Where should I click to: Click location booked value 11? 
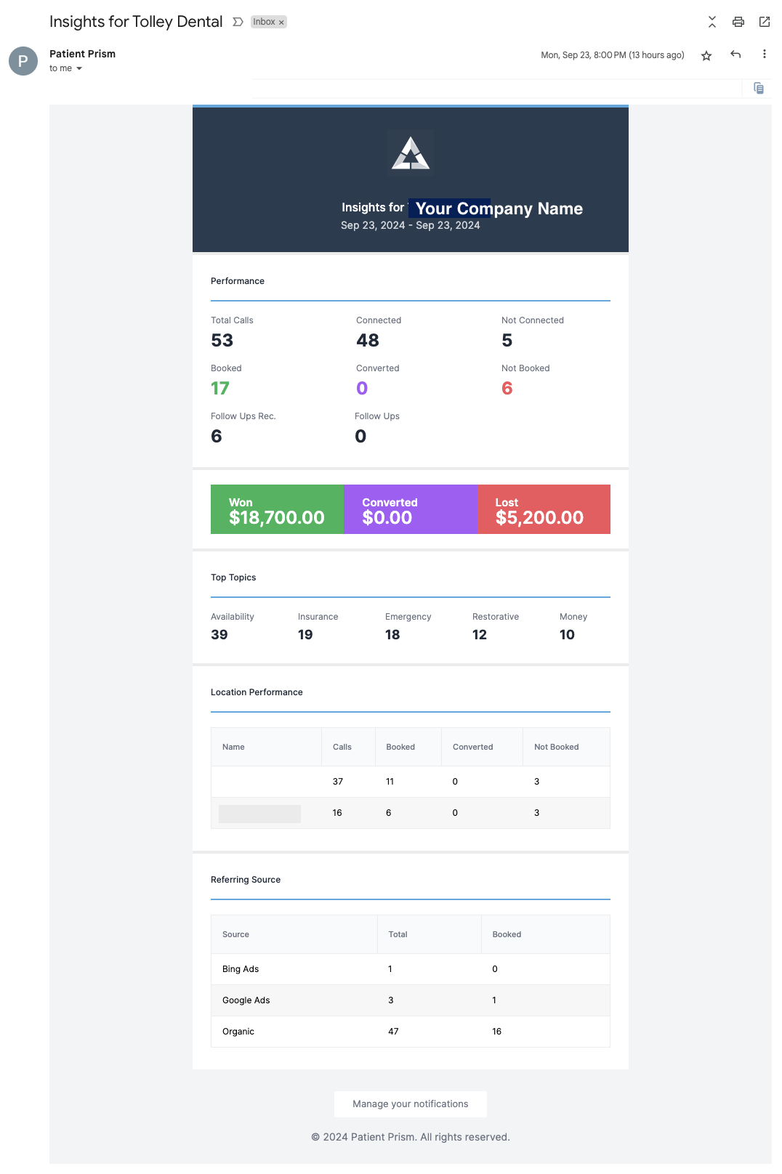tap(390, 782)
